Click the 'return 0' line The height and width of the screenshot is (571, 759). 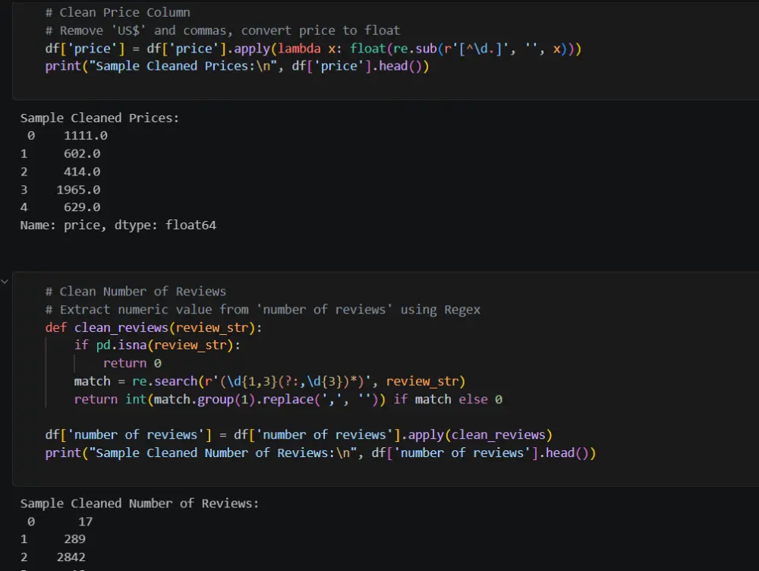tap(132, 363)
